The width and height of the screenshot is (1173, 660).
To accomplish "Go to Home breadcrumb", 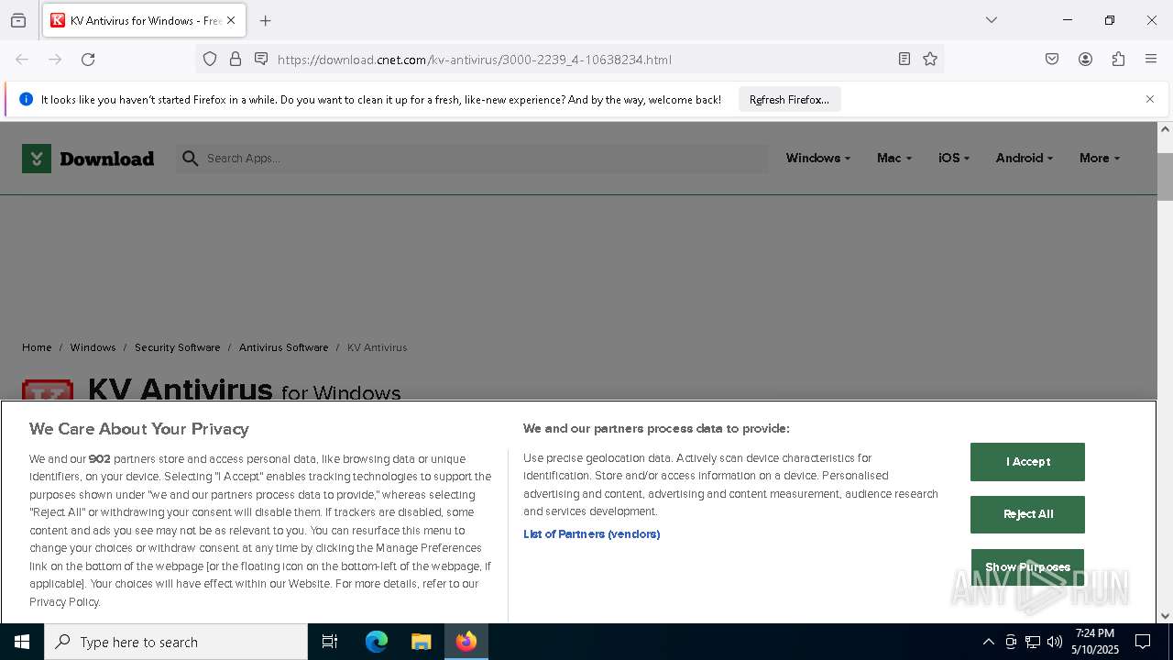I will 37,347.
